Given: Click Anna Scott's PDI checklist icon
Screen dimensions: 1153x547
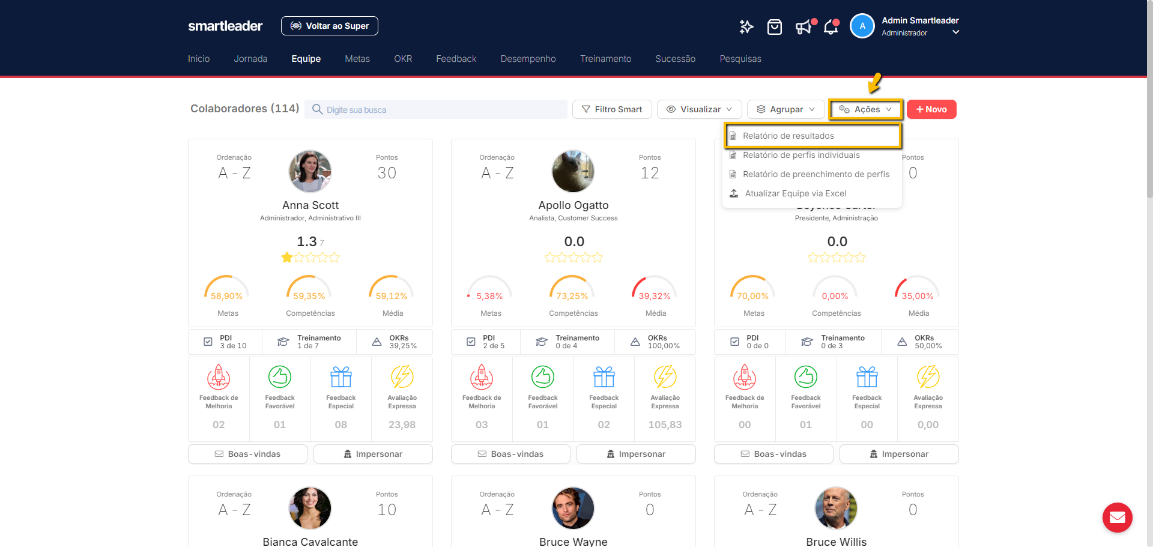Looking at the screenshot, I should (208, 342).
